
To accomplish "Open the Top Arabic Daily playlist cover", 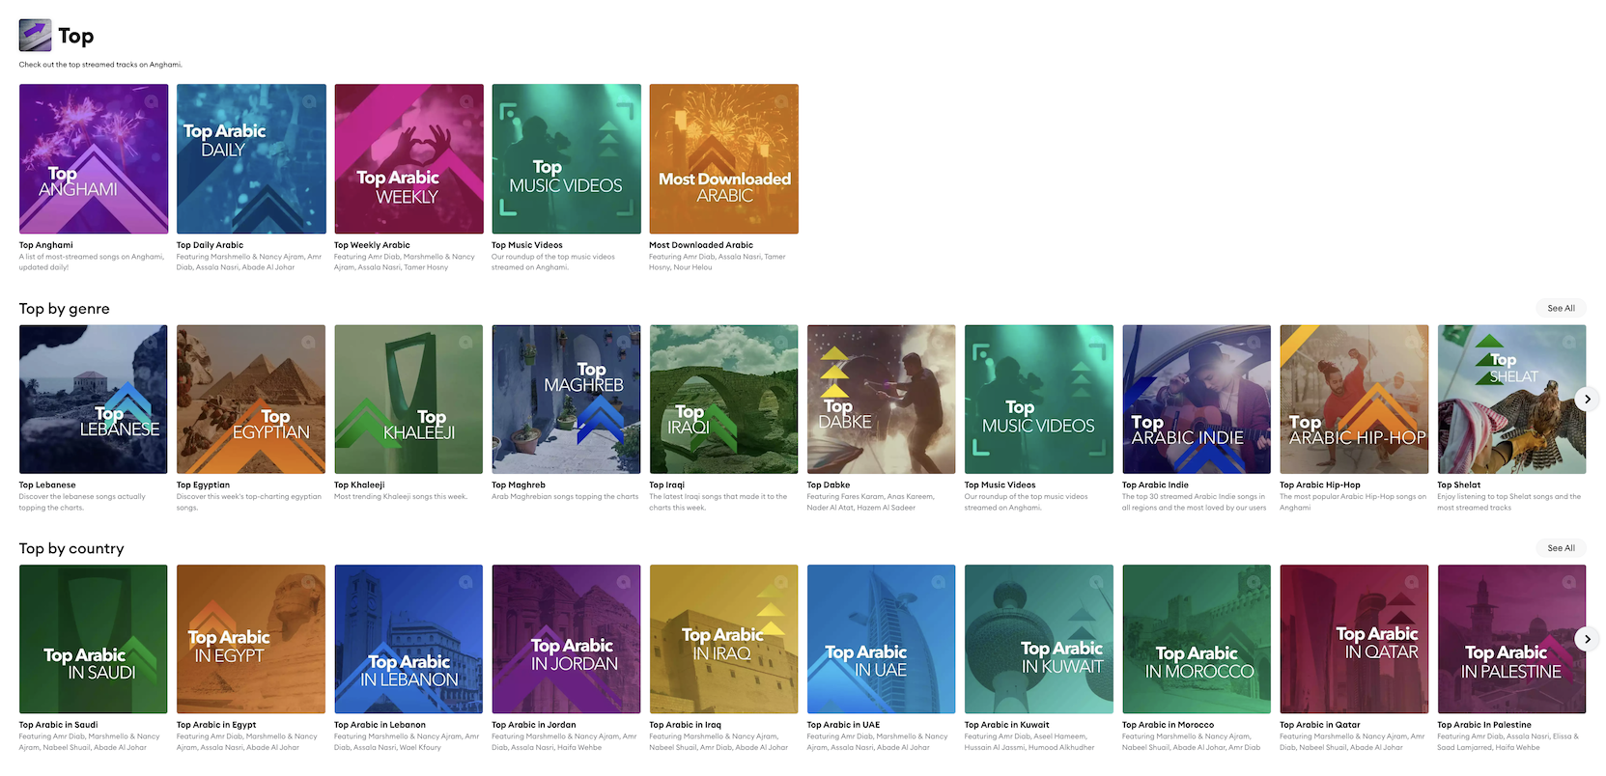I will point(251,158).
